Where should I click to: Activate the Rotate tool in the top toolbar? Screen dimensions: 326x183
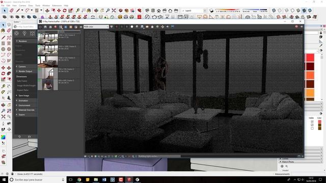point(65,10)
